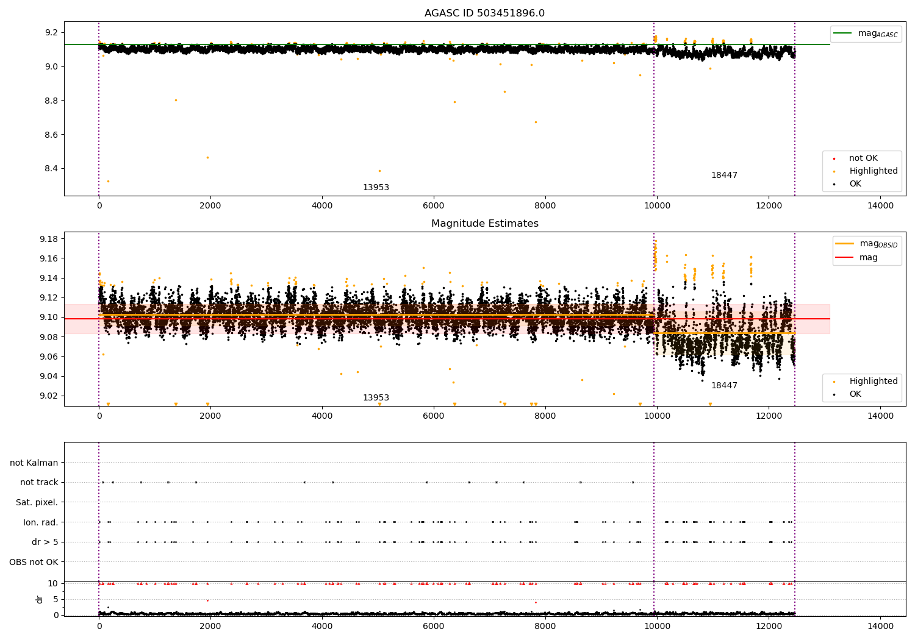Click the 6000 x-tick of the middle plot
Image resolution: width=915 pixels, height=640 pixels.
coord(434,416)
